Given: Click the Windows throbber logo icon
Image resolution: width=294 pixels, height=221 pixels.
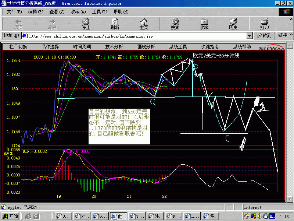Looking at the screenshot, I should (x=286, y=12).
